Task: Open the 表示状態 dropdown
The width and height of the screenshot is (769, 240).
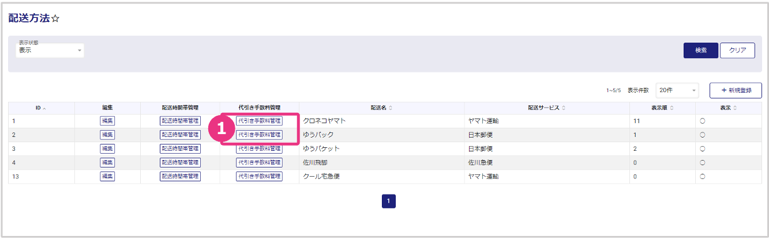Action: coord(50,51)
